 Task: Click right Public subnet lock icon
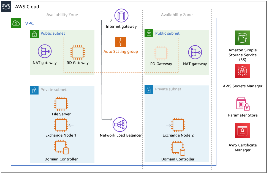149,33
